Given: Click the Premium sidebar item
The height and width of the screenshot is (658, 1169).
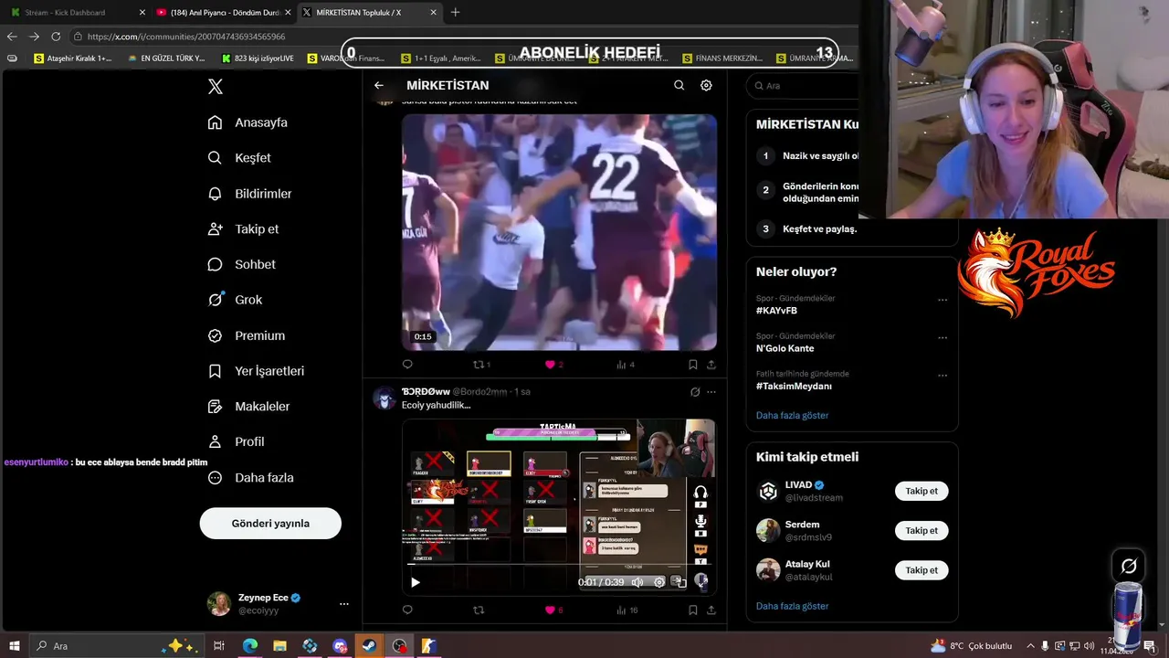Looking at the screenshot, I should click(246, 335).
